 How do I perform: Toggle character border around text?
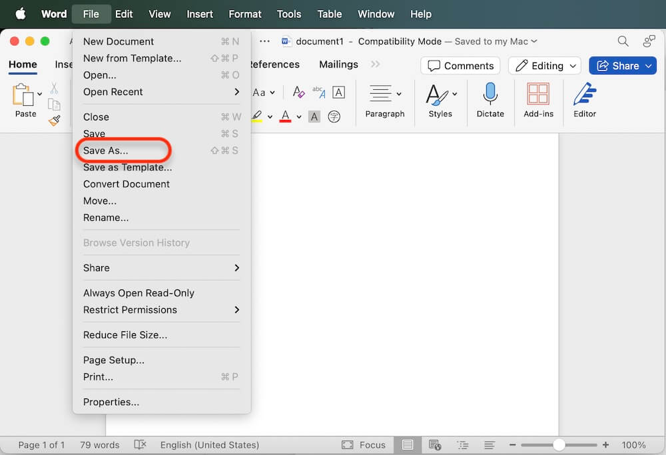[338, 92]
